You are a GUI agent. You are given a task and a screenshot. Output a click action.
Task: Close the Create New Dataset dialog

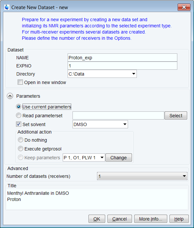(x=184, y=7)
